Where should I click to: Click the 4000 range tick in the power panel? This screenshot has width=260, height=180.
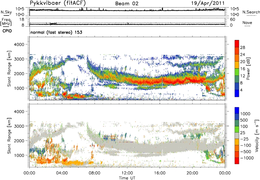(x=19, y=45)
